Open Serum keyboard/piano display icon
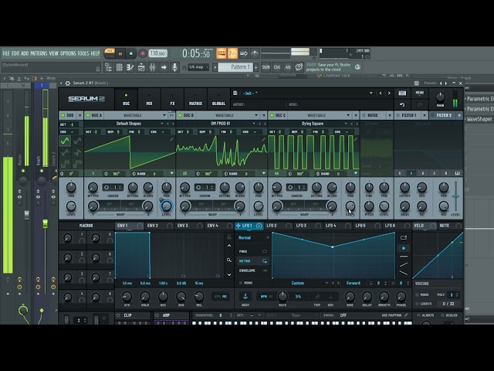This screenshot has height=371, width=494. pyautogui.click(x=402, y=93)
